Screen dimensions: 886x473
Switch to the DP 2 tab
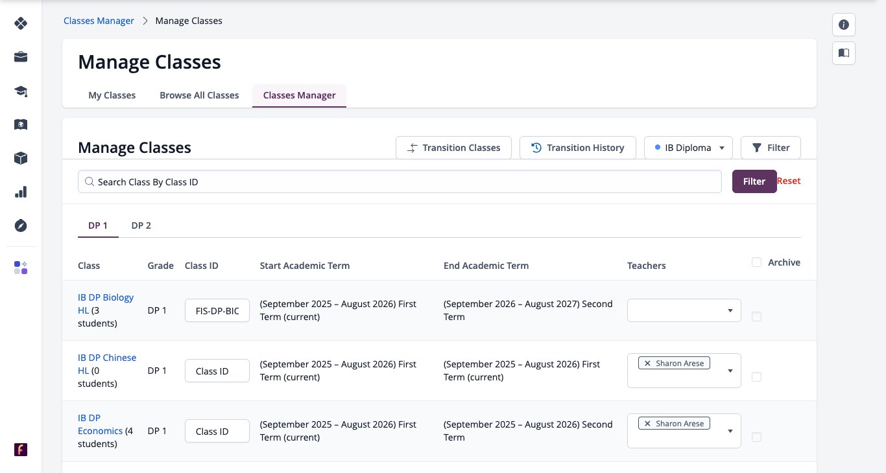click(x=141, y=225)
